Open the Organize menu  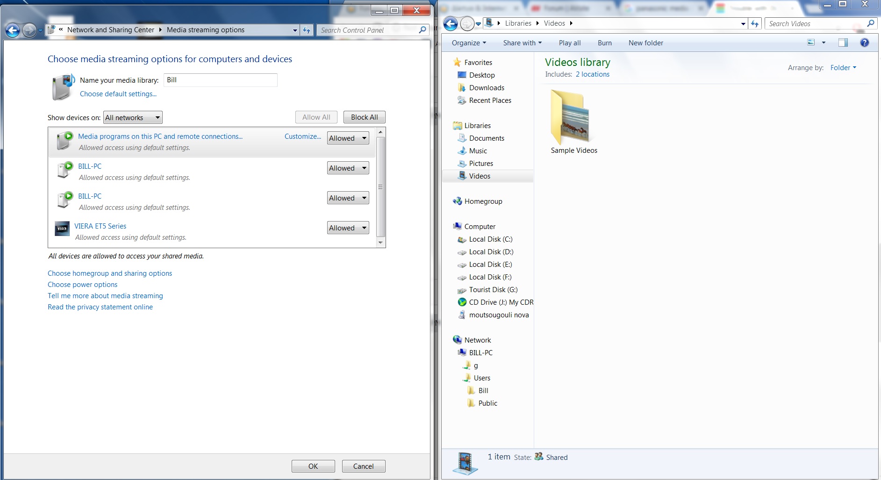tap(469, 43)
